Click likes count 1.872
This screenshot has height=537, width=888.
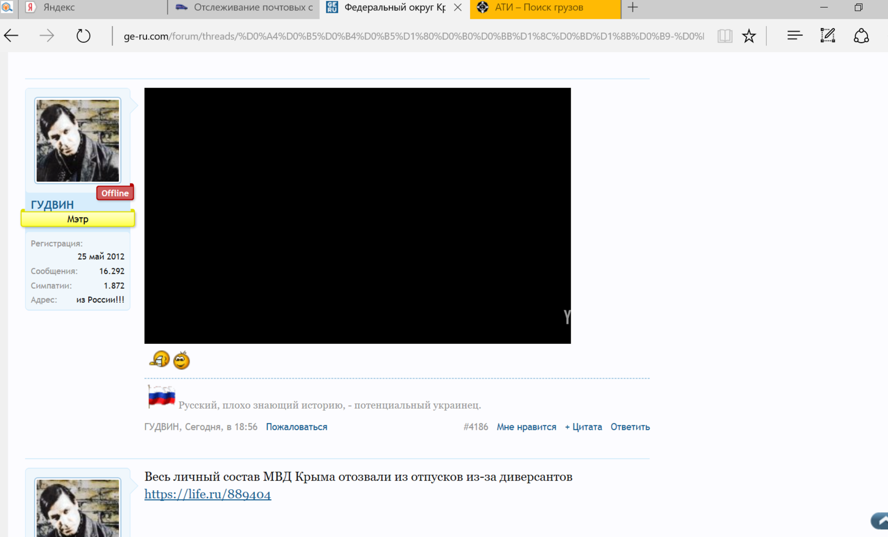coord(114,285)
